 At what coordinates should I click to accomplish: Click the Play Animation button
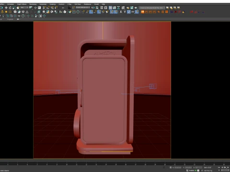click(225, 167)
